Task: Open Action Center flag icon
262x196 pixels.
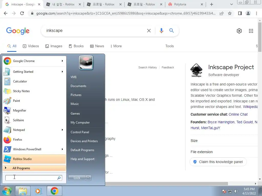Action: [224, 191]
